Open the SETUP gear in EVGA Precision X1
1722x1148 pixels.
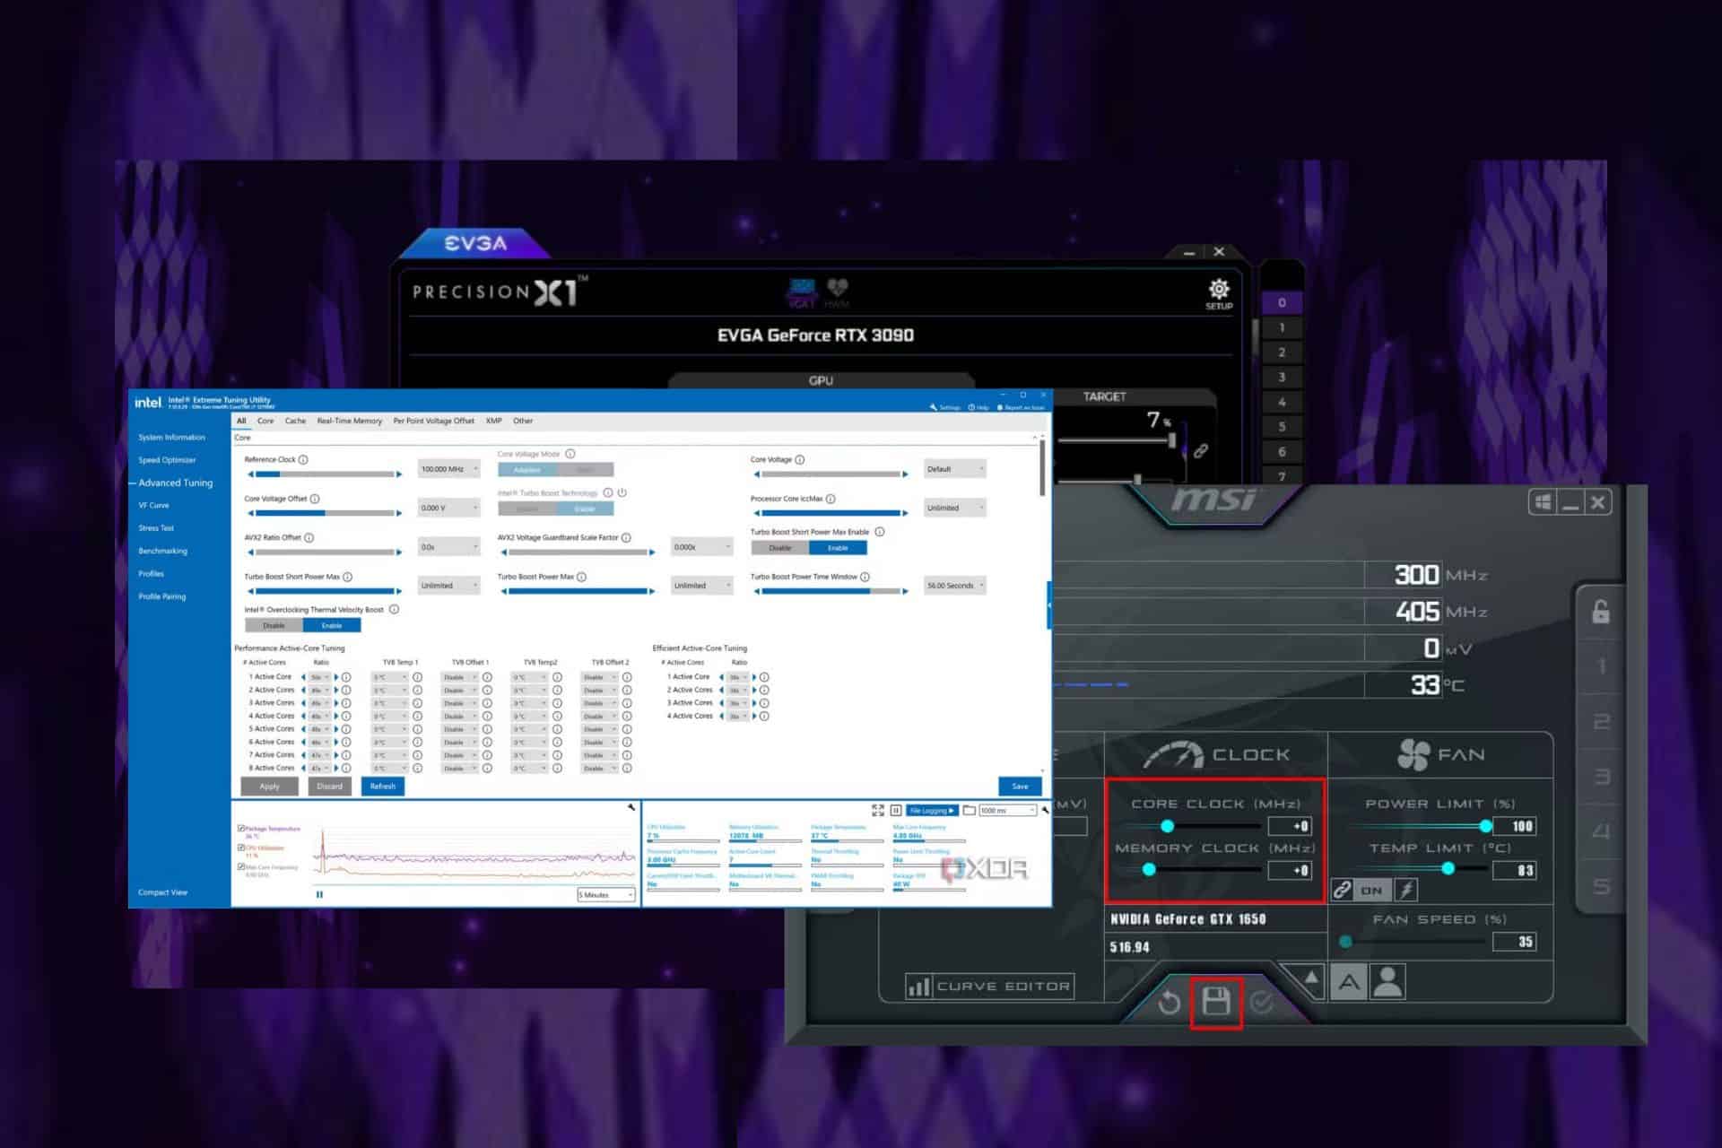tap(1218, 289)
